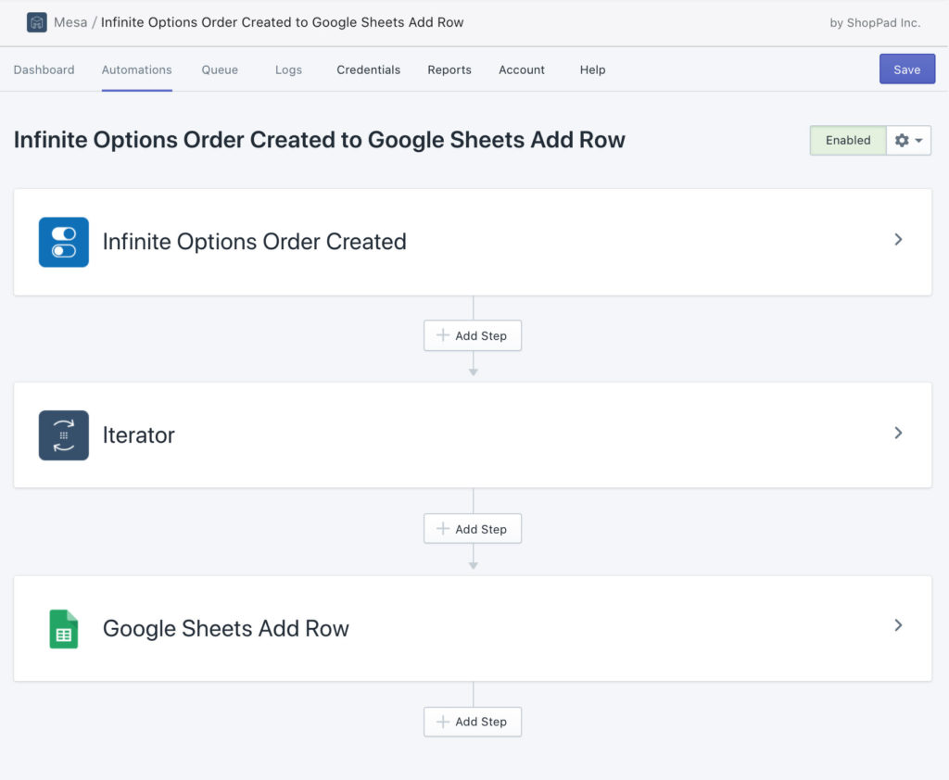Select the Iterator loop icon
This screenshot has width=949, height=780.
pyautogui.click(x=64, y=435)
